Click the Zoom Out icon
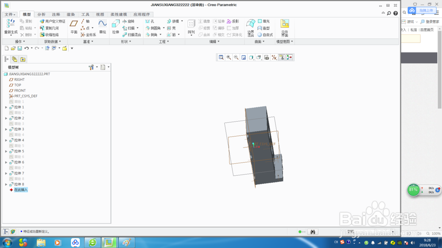The image size is (442, 248). point(236,58)
